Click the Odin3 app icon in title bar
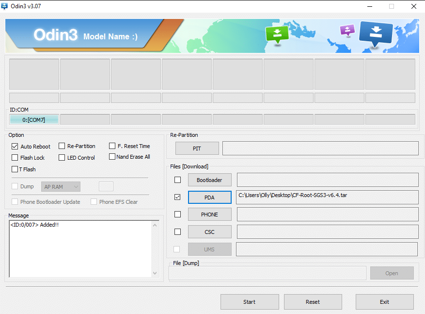 pyautogui.click(x=4, y=6)
